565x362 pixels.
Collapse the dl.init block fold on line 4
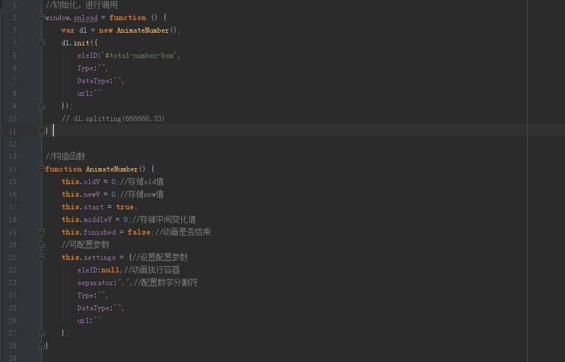tap(41, 43)
